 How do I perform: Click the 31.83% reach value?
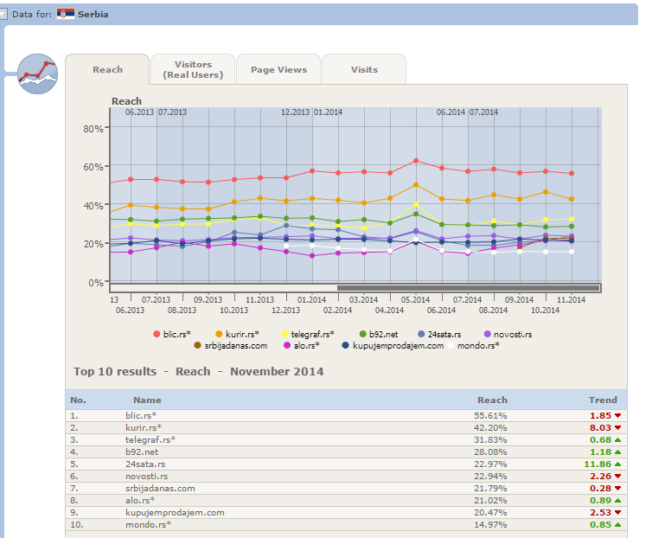click(490, 439)
